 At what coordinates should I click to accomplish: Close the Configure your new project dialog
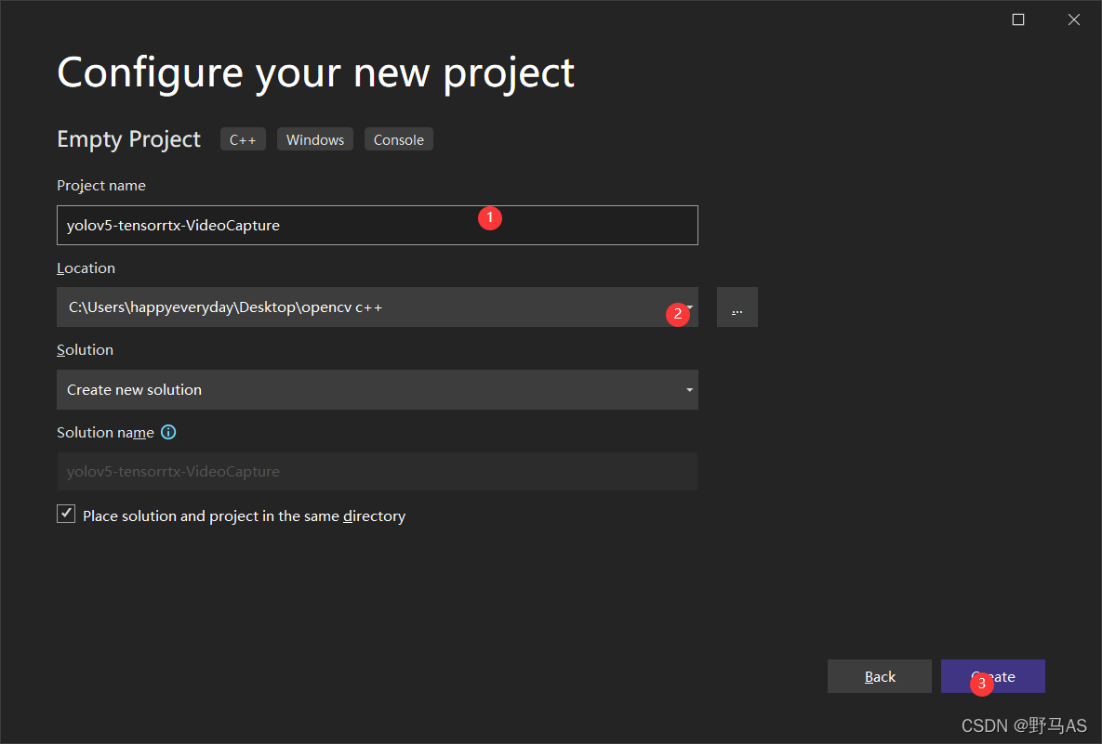pos(1074,20)
